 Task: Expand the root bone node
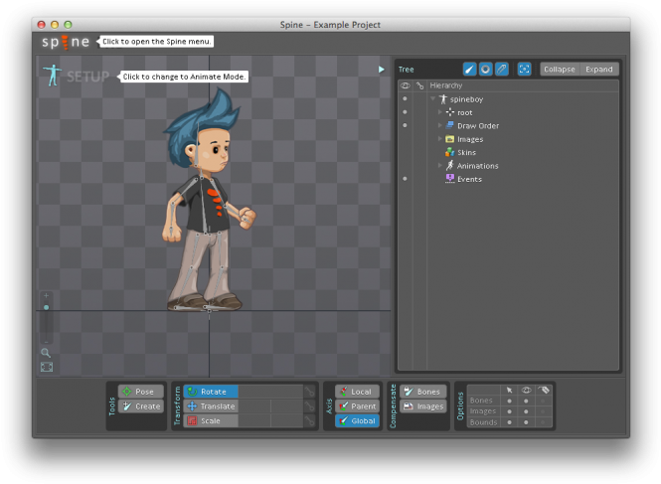(x=439, y=112)
